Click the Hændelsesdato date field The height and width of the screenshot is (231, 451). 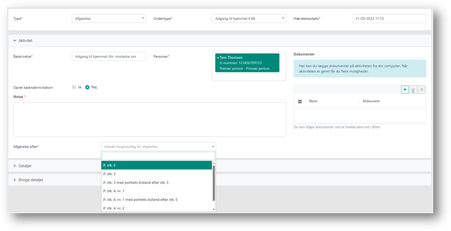tap(389, 19)
